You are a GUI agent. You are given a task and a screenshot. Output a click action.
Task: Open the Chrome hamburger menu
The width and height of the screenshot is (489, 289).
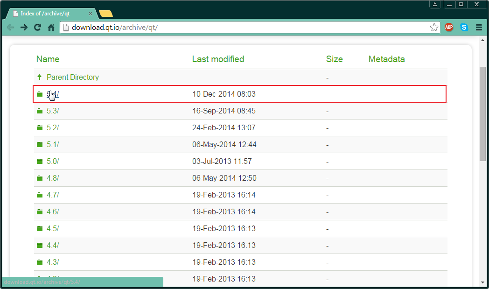point(479,28)
